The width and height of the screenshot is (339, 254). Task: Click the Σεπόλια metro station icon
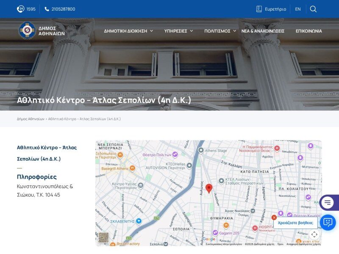pyautogui.click(x=165, y=244)
